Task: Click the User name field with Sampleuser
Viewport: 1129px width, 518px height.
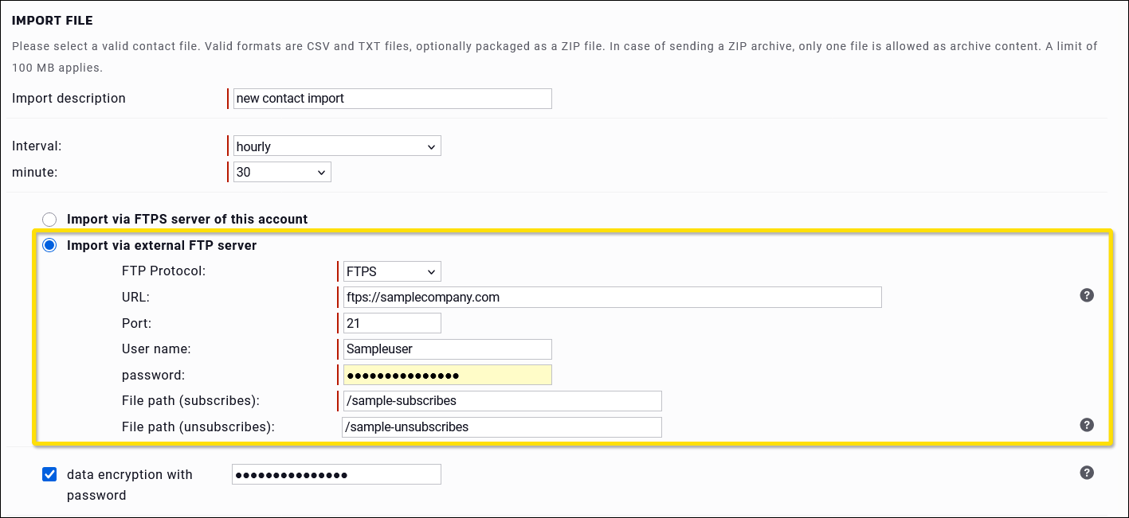Action: click(x=447, y=349)
